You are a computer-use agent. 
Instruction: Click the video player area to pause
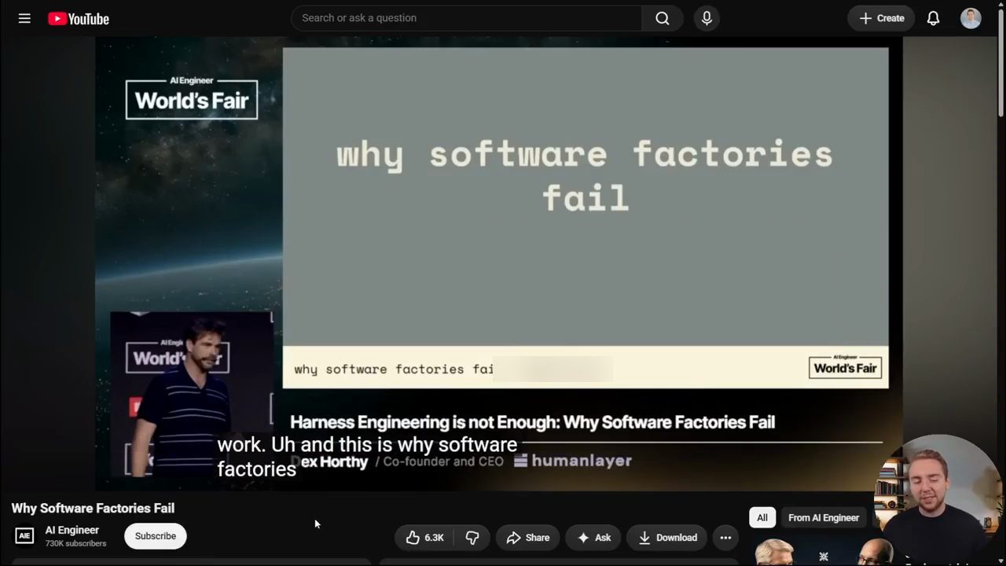point(498,263)
